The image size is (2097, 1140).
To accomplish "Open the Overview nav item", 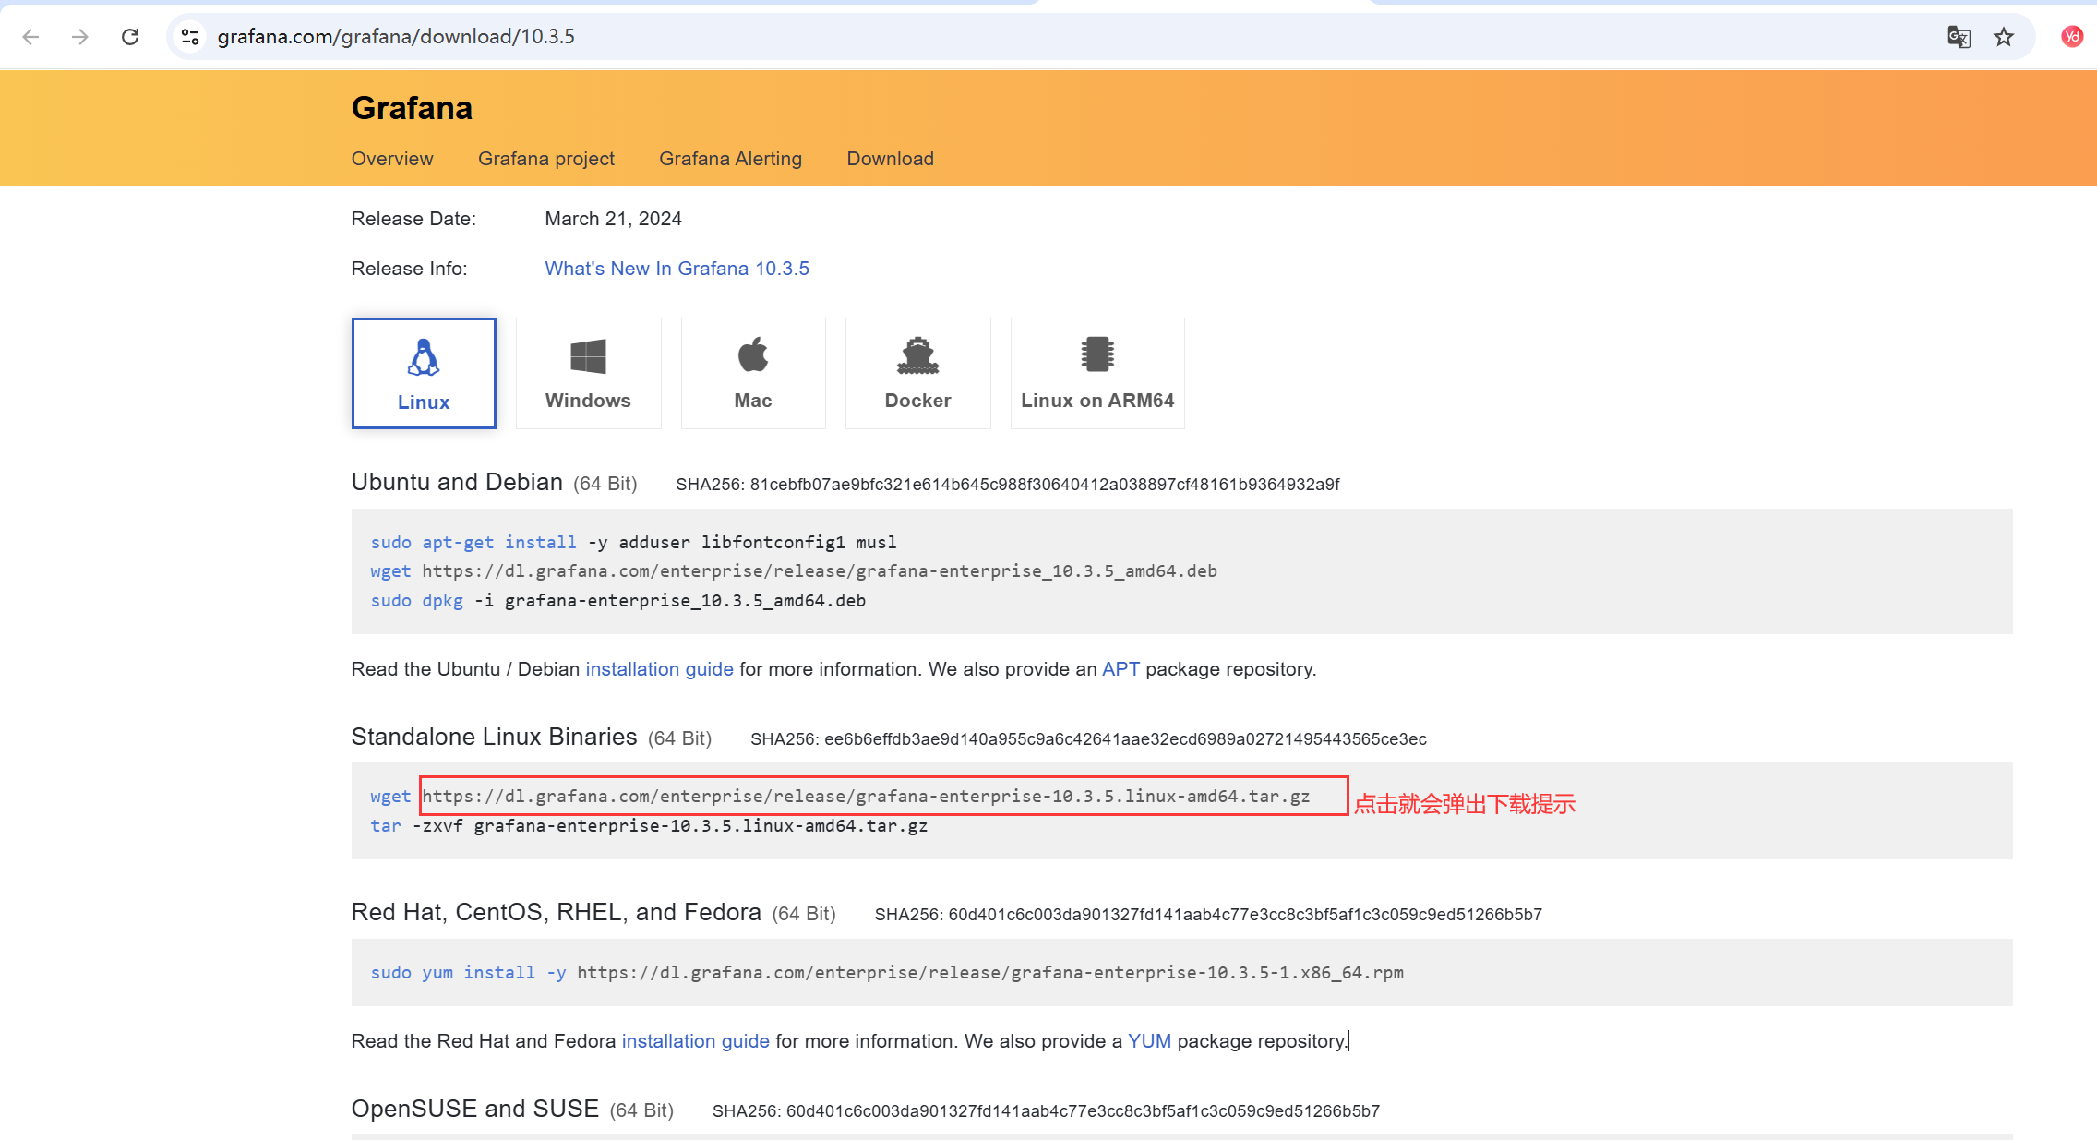I will pos(392,159).
